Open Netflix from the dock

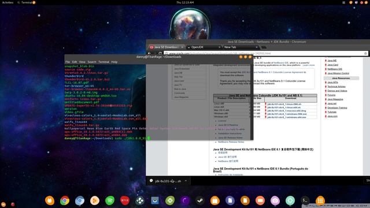125,200
